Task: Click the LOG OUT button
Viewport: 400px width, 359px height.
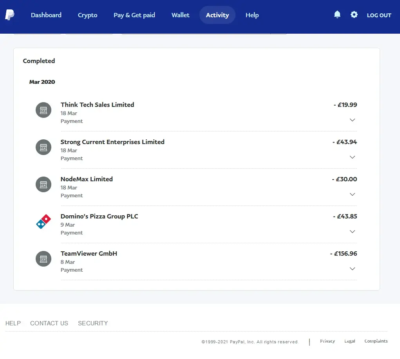Action: point(379,15)
